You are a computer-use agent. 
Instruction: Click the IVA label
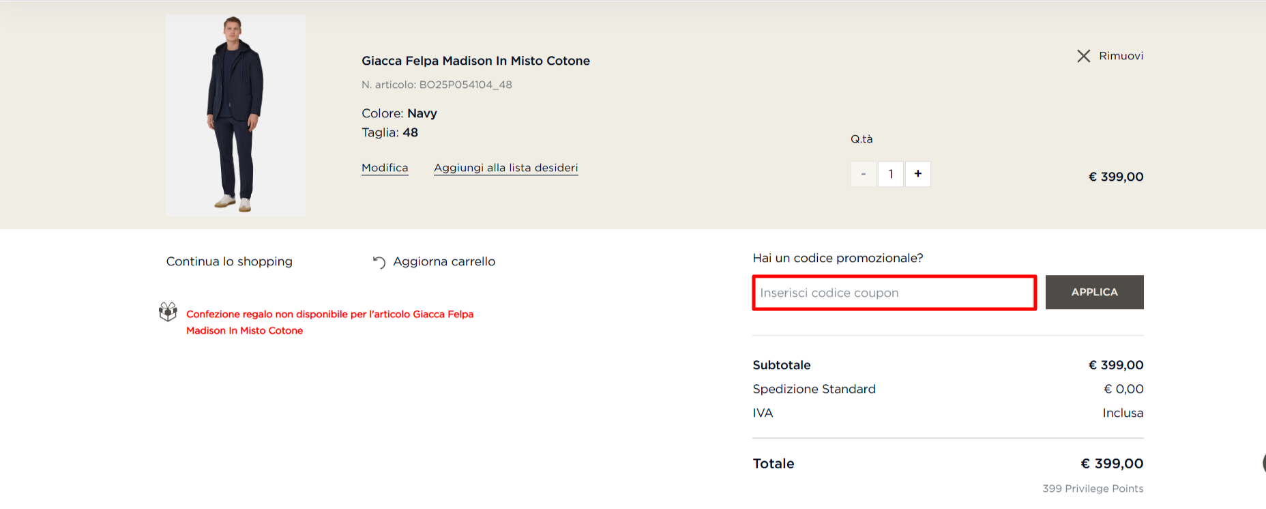tap(763, 413)
